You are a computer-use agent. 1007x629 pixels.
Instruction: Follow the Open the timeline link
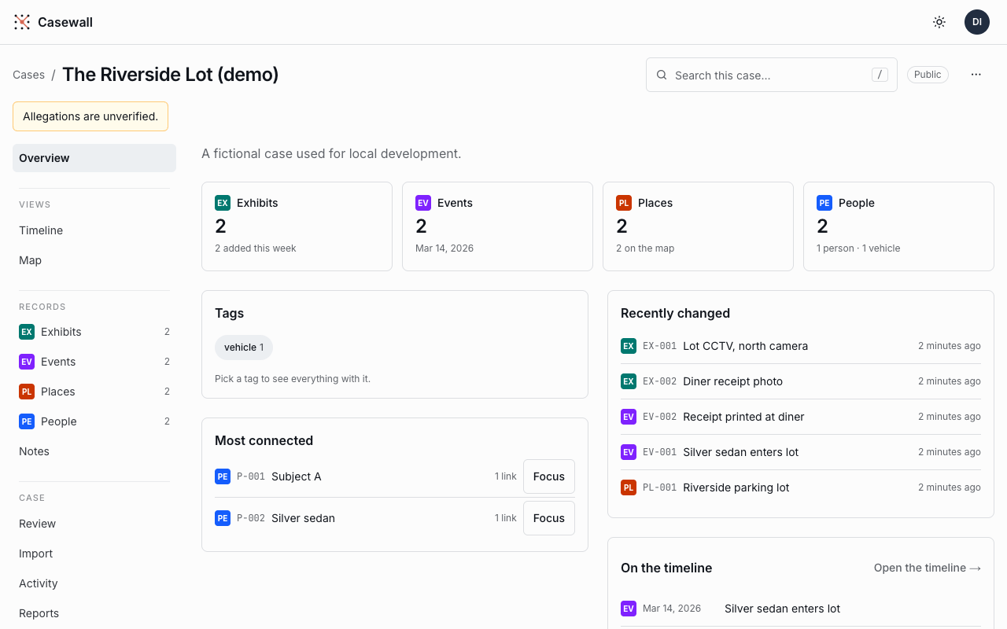point(928,568)
